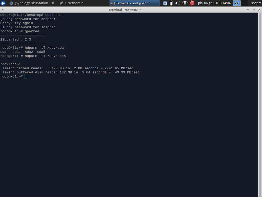The width and height of the screenshot is (262, 197).
Task: Click the 'Sorry, try again.' line
Action: tap(18, 23)
